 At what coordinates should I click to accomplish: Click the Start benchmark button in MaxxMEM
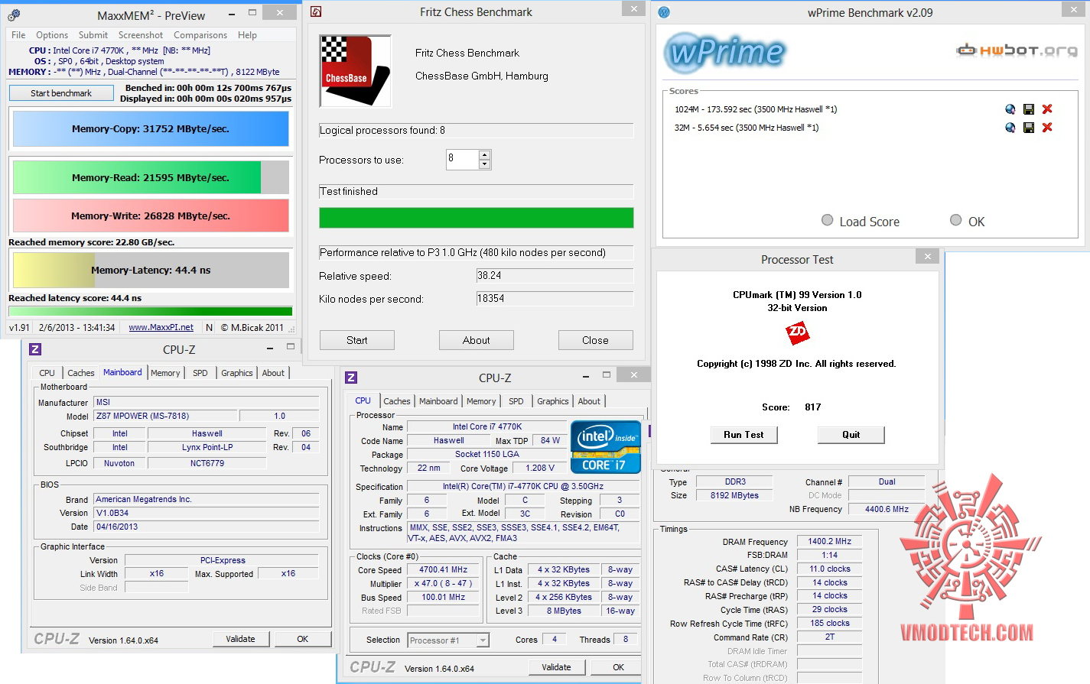point(61,93)
